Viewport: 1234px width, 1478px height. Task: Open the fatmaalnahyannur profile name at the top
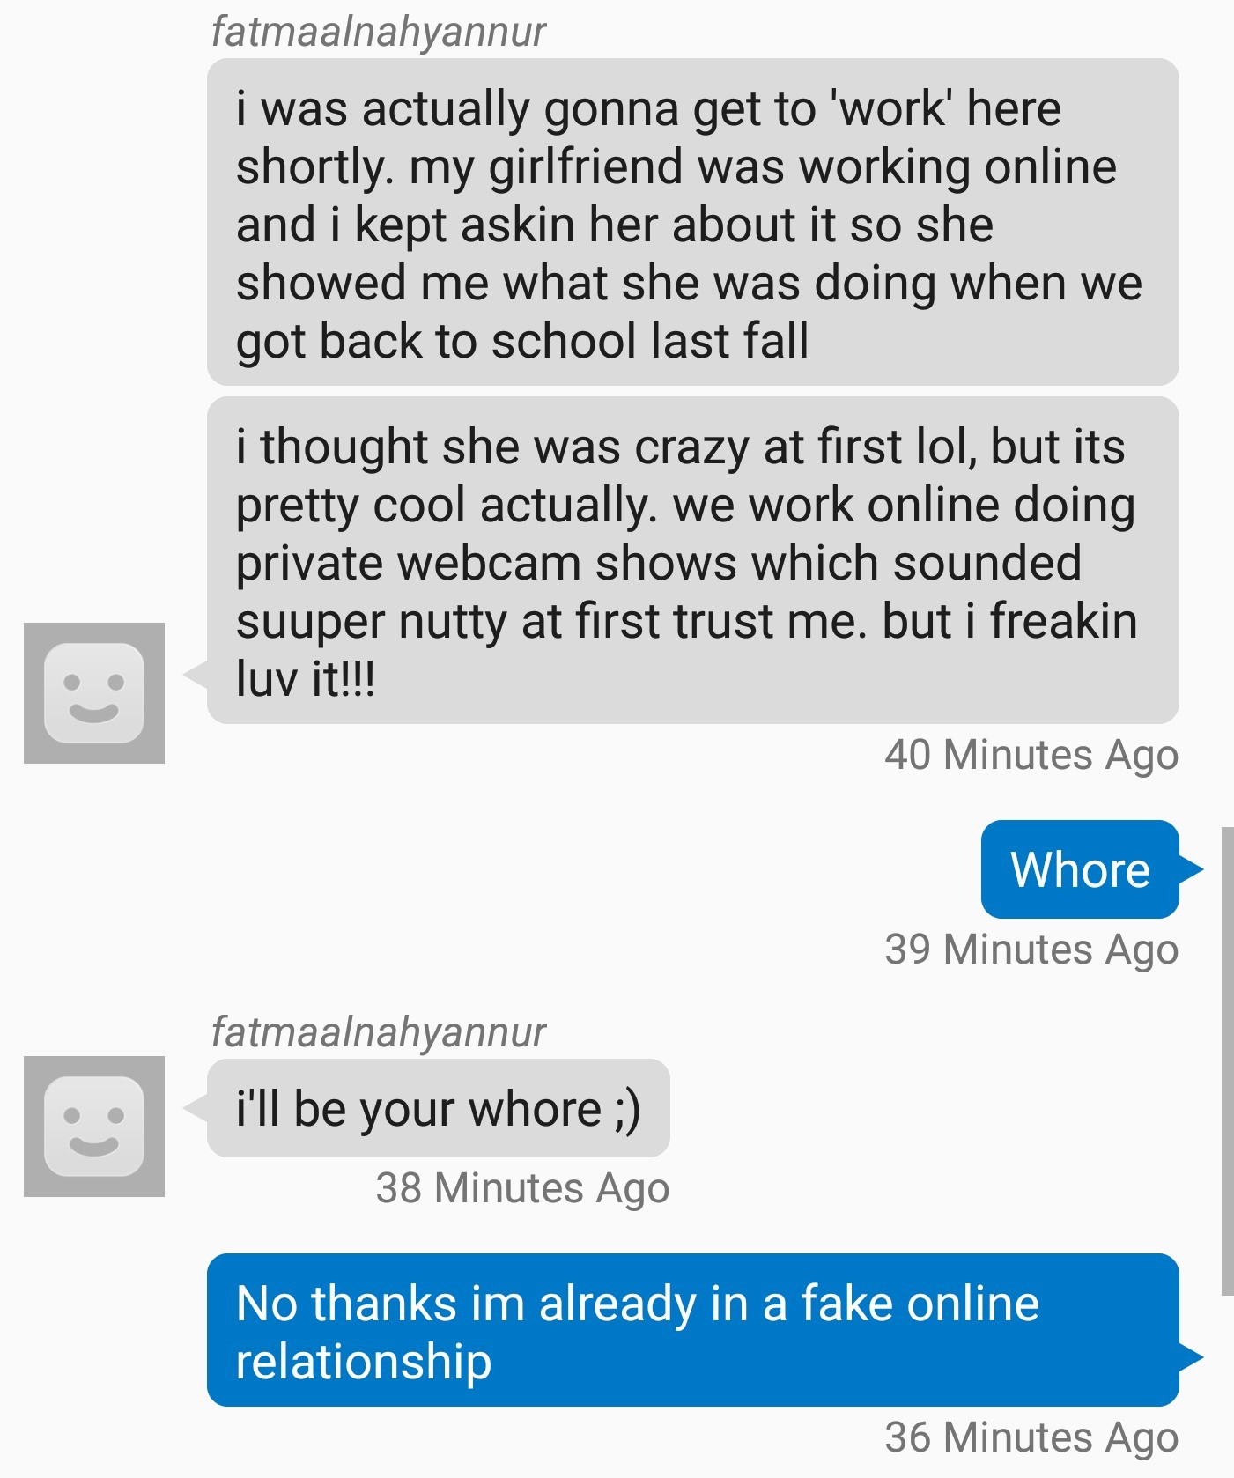point(378,32)
